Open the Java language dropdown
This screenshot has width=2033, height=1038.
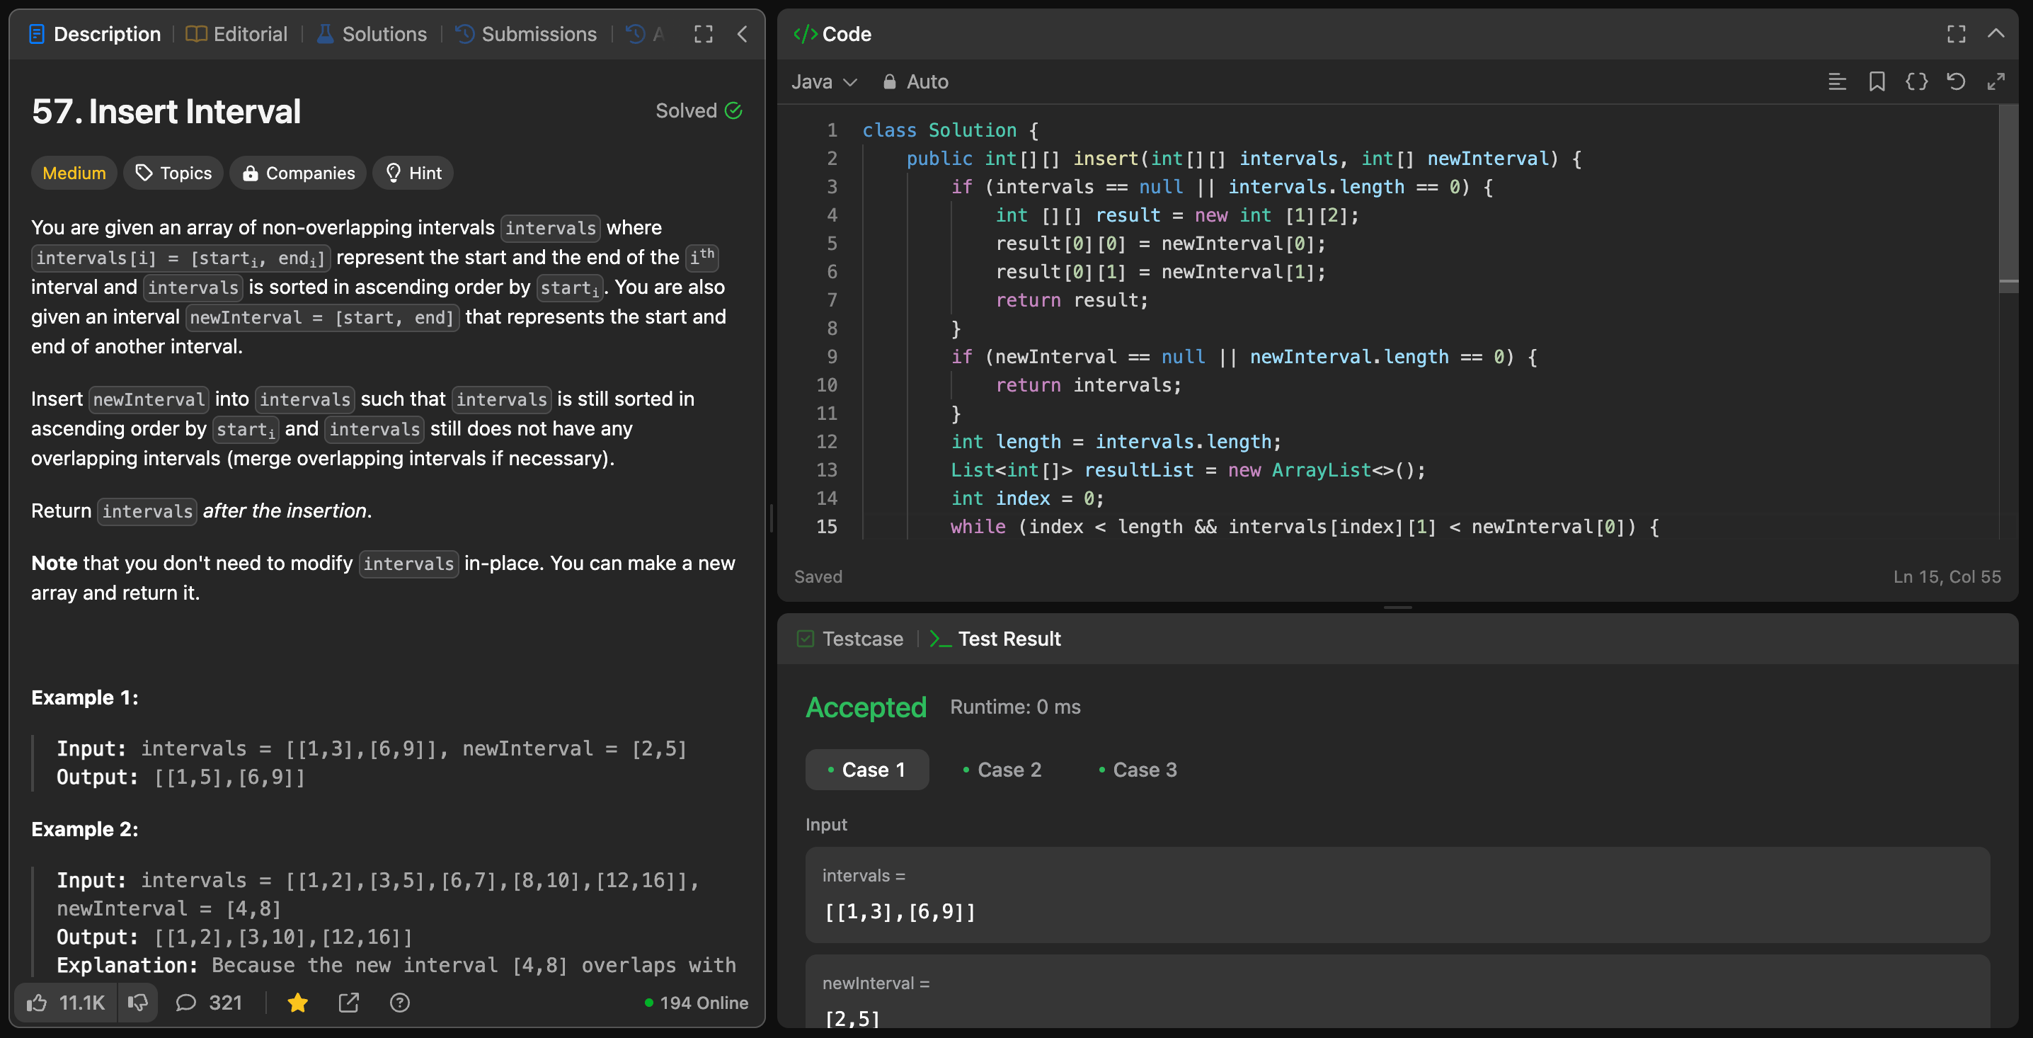[x=824, y=81]
